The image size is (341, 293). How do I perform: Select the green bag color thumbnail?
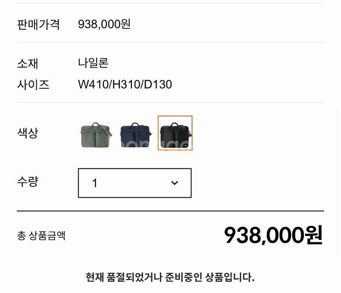(96, 133)
